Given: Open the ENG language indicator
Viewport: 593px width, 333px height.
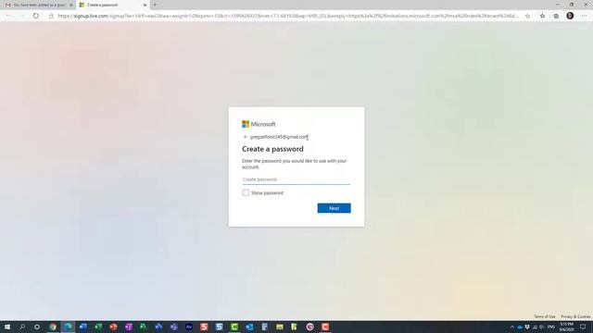Looking at the screenshot, I should [x=551, y=327].
